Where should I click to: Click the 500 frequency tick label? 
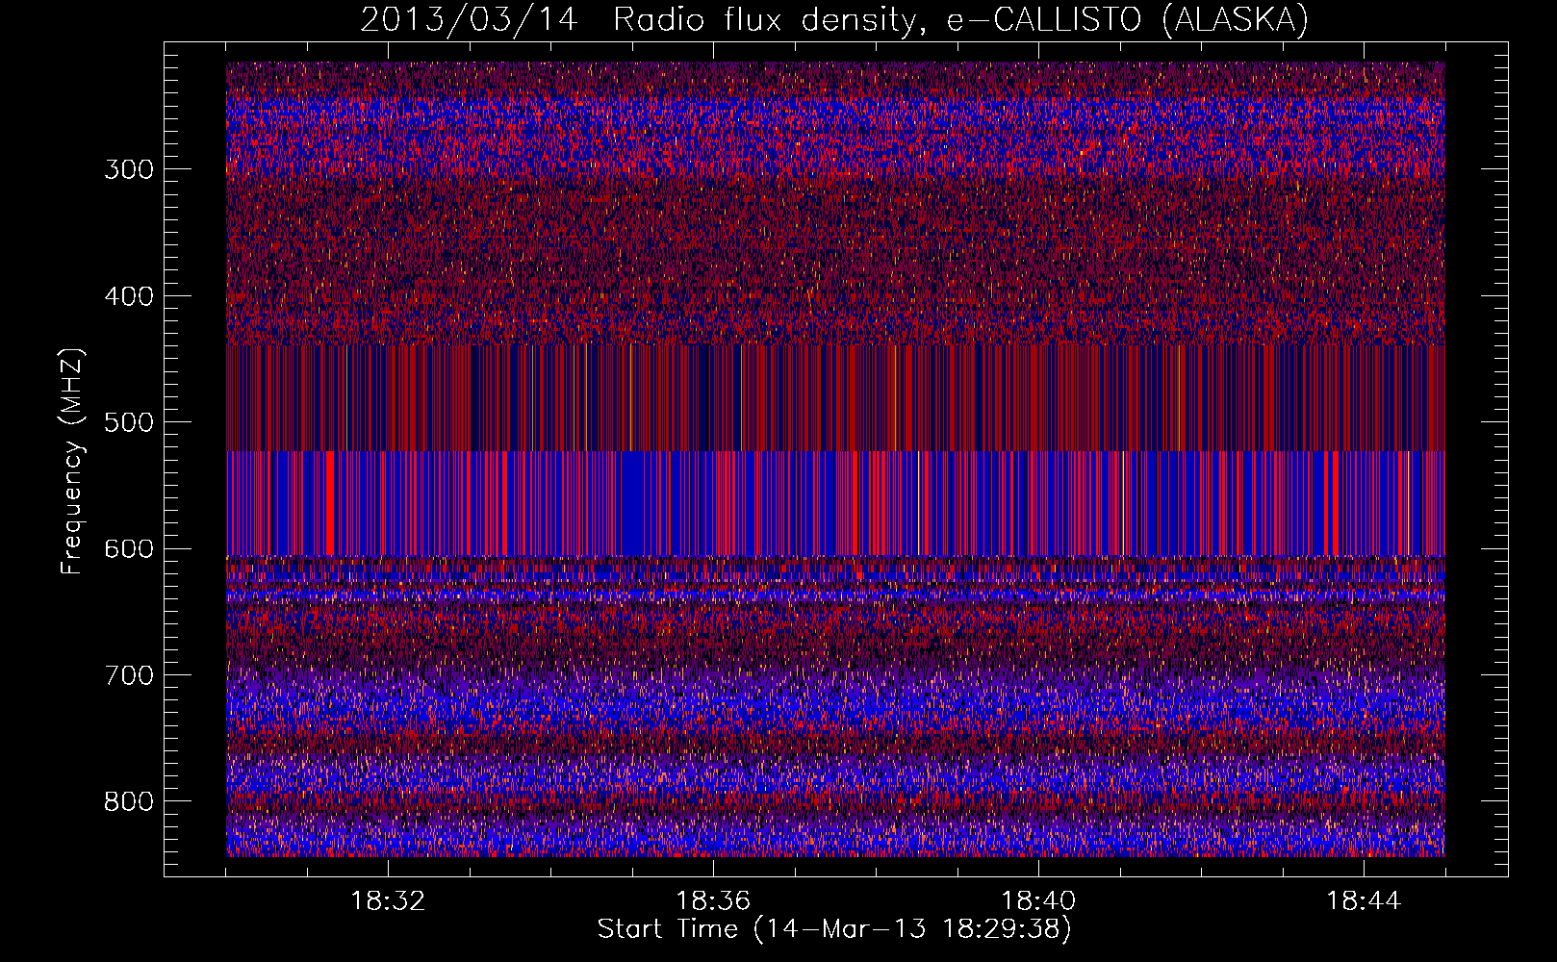click(129, 422)
